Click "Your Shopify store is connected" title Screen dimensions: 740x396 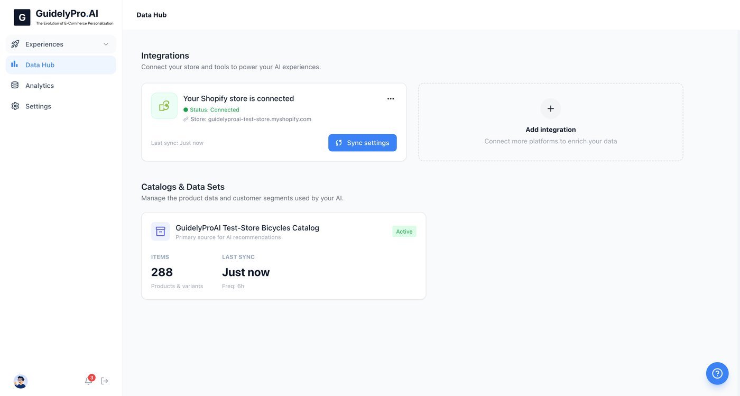pos(238,98)
